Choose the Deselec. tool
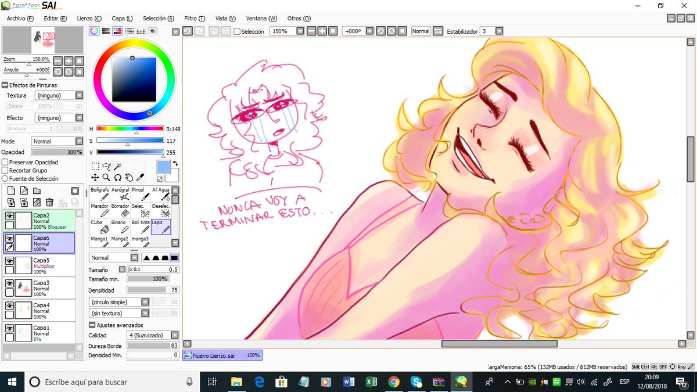The image size is (697, 392). 161,210
